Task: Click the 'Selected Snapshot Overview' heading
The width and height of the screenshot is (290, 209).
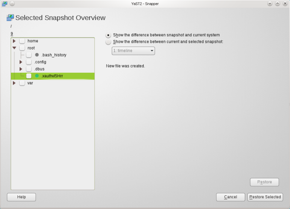Action: point(60,18)
